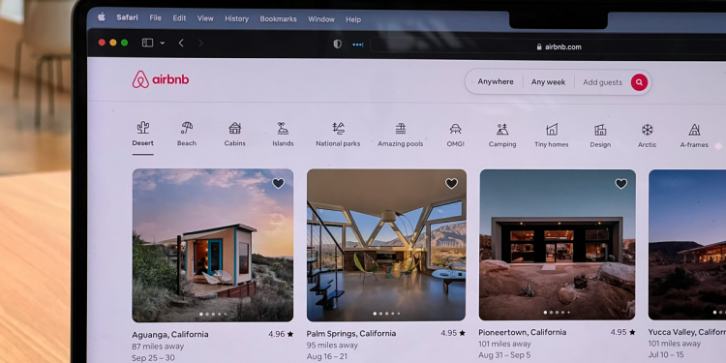The image size is (726, 363).
Task: Select the Camping tent icon
Action: 502,129
